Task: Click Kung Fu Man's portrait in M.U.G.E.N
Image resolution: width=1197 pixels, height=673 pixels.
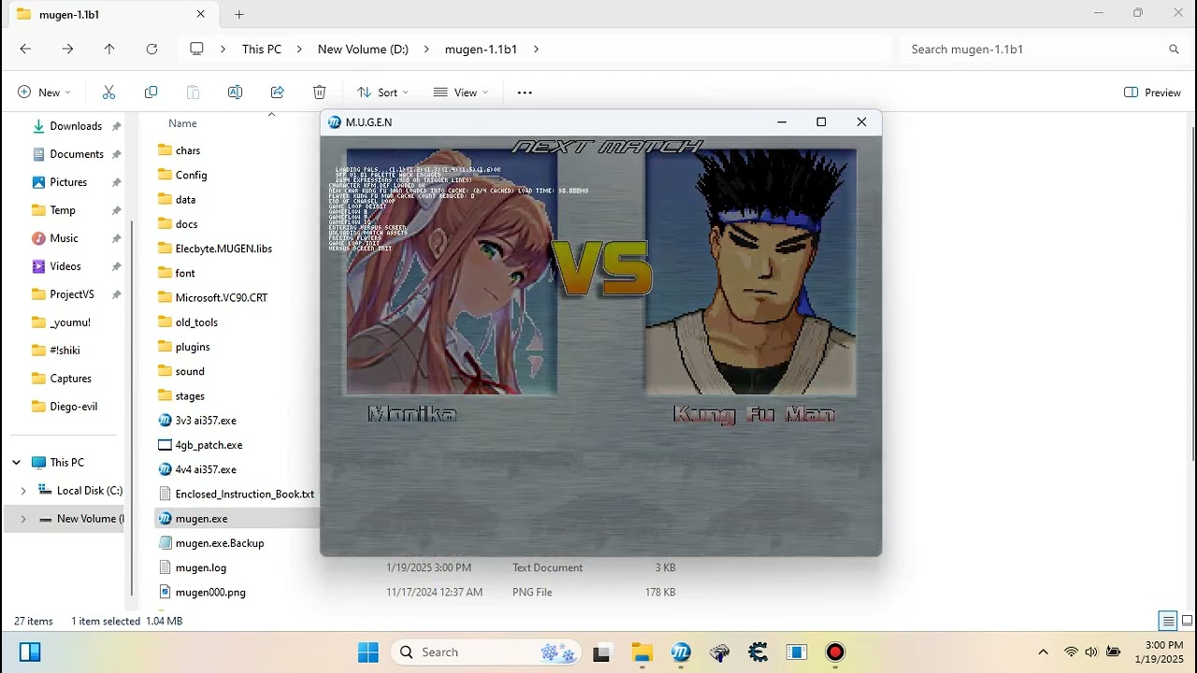Action: tap(750, 271)
